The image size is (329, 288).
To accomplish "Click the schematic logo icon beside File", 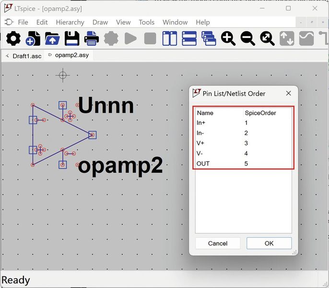I will (x=9, y=22).
